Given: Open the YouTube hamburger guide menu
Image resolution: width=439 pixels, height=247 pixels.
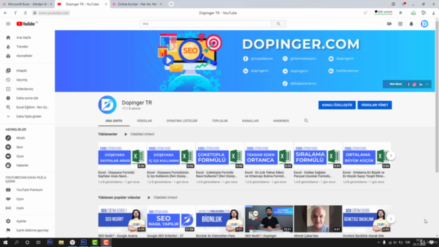Looking at the screenshot, I should pos(8,24).
